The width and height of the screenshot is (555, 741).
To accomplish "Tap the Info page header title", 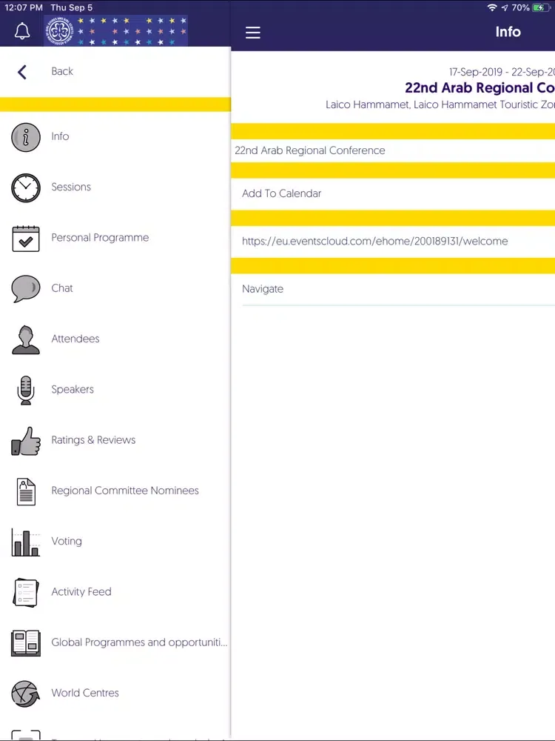I will [x=508, y=32].
